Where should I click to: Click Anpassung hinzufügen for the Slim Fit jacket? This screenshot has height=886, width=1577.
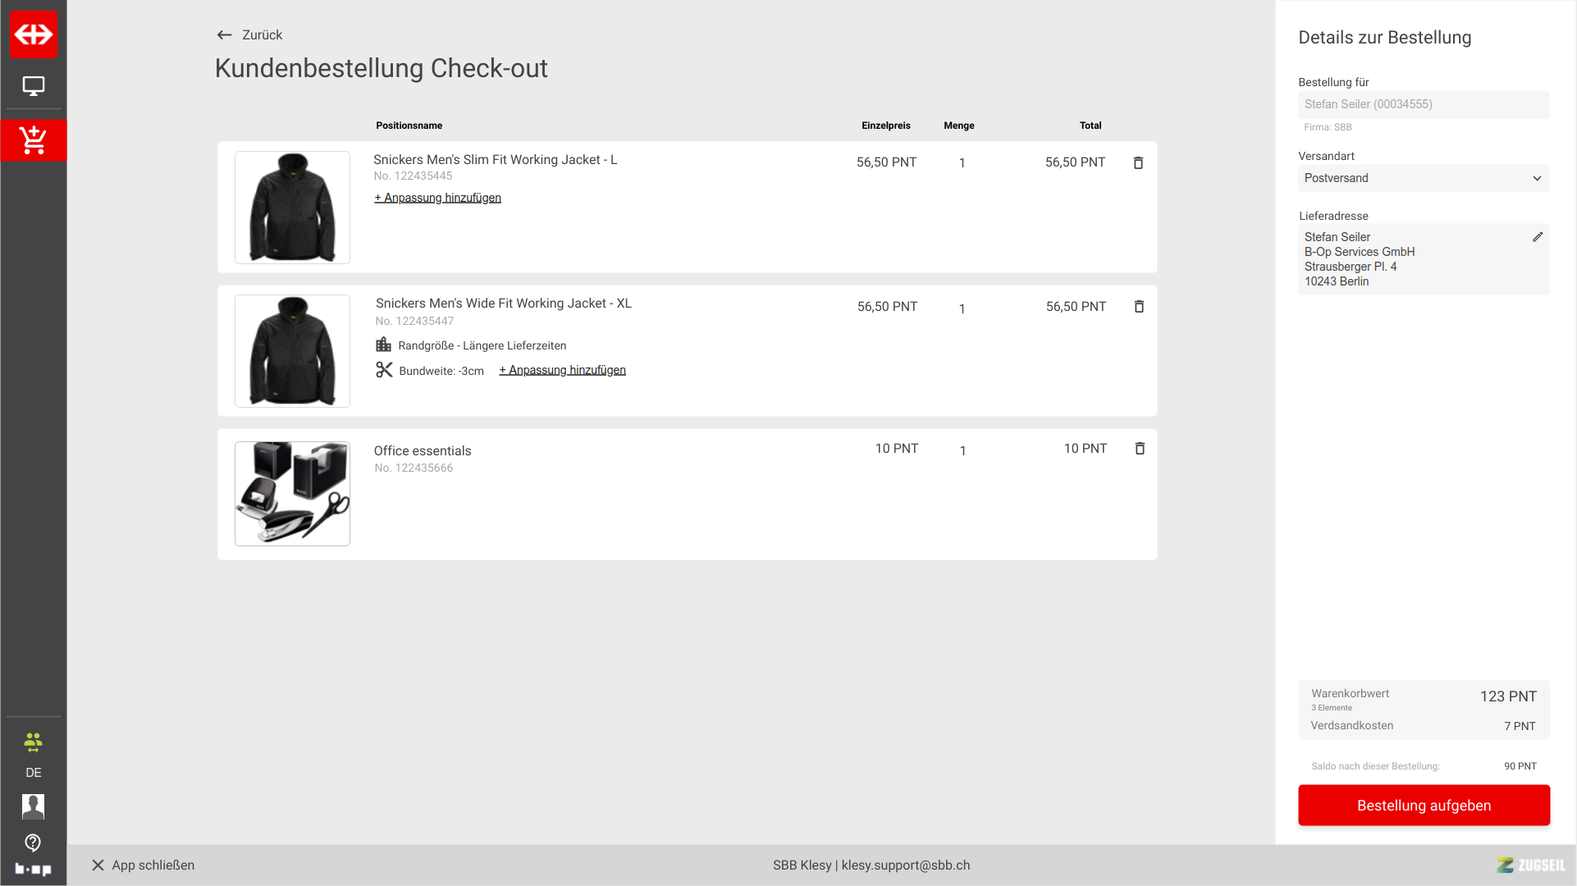click(x=437, y=198)
